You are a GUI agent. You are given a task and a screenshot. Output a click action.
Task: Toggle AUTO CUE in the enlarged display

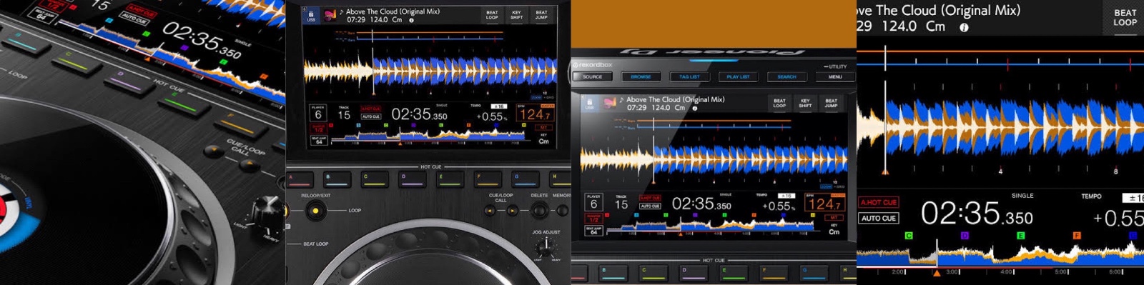(x=879, y=218)
